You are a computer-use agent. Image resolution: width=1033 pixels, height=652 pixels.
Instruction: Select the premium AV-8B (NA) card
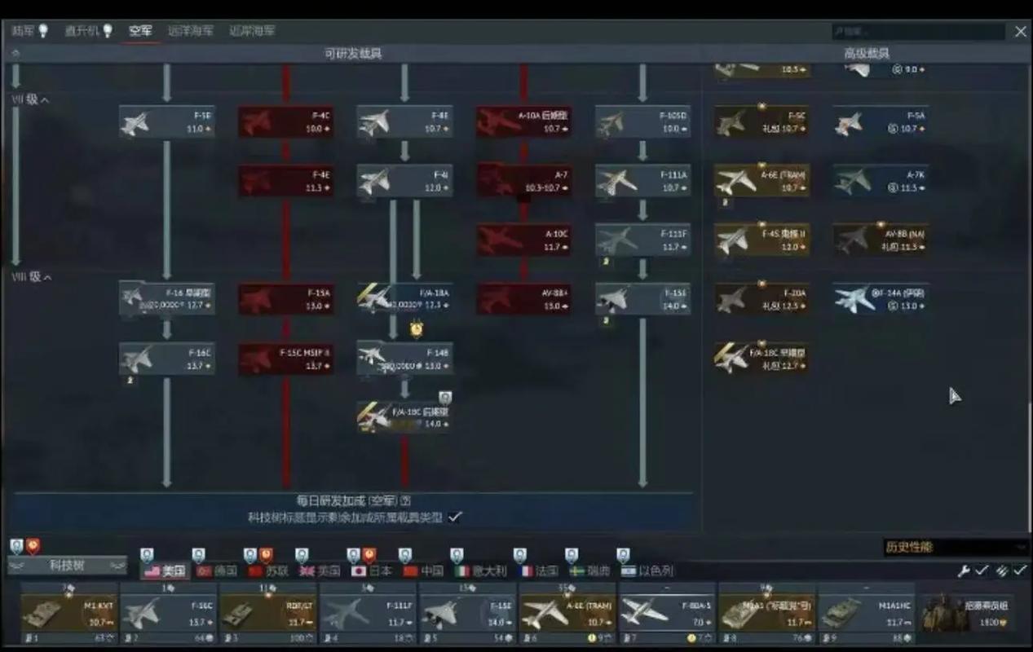[x=881, y=240]
